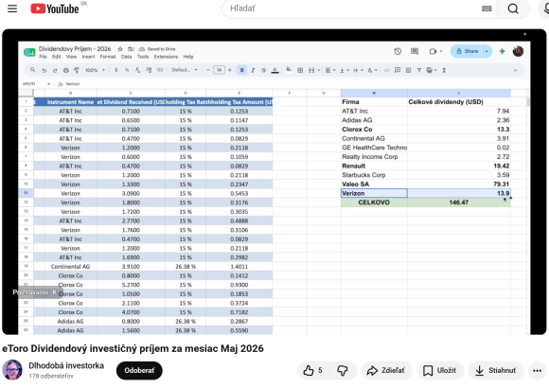Open the Sheets Extensions menu
This screenshot has width=549, height=387.
(x=166, y=57)
